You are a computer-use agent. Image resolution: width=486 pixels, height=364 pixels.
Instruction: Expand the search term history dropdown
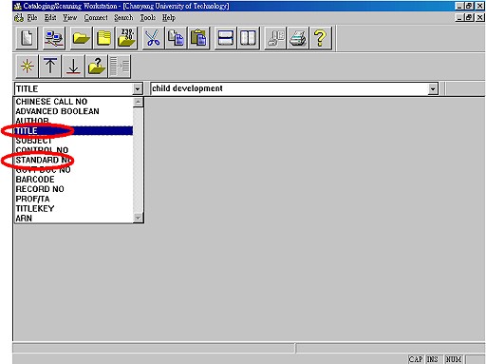[433, 89]
